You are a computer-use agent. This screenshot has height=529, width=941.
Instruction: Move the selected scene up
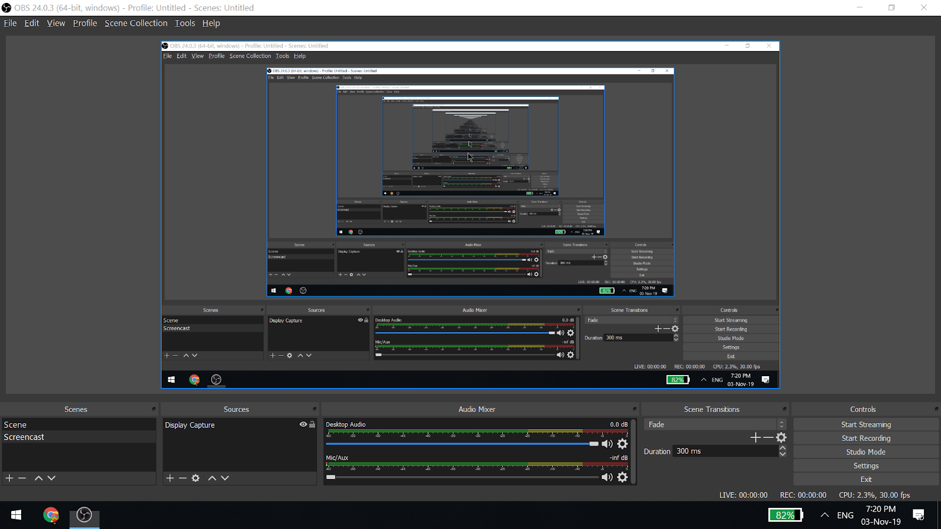(x=39, y=478)
